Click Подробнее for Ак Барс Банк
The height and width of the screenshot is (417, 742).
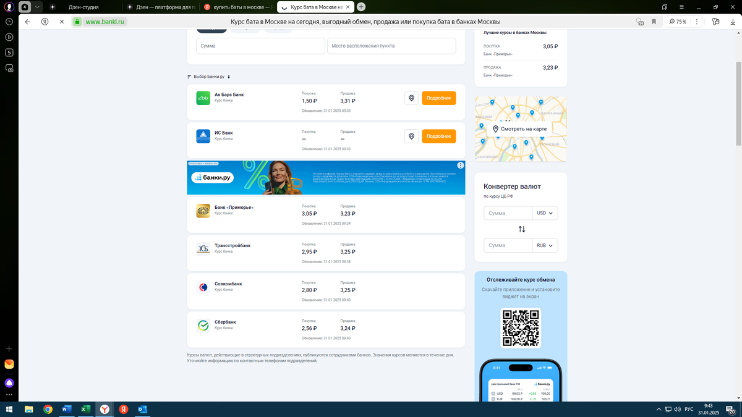pos(438,98)
